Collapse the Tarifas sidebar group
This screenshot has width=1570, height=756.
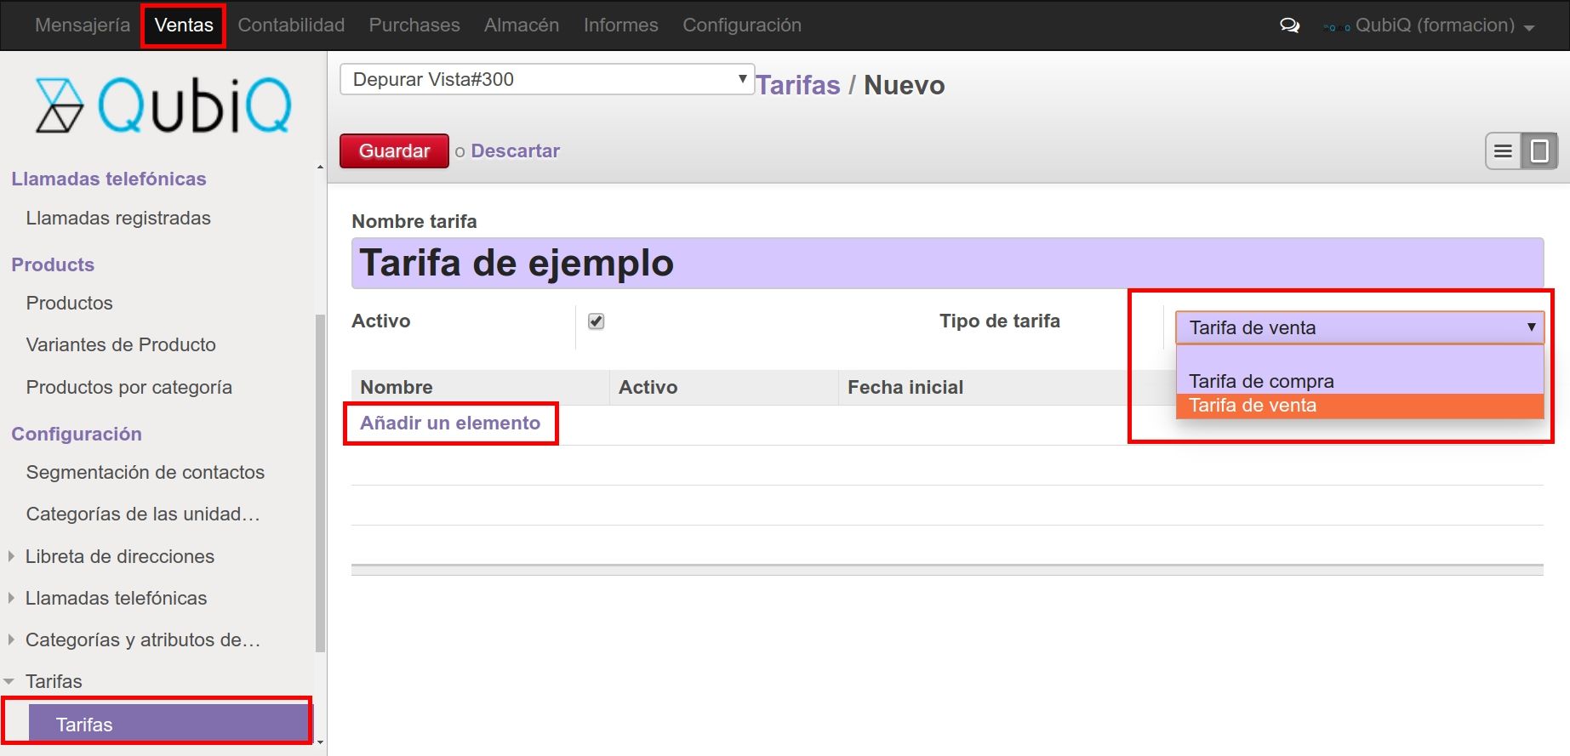(53, 681)
